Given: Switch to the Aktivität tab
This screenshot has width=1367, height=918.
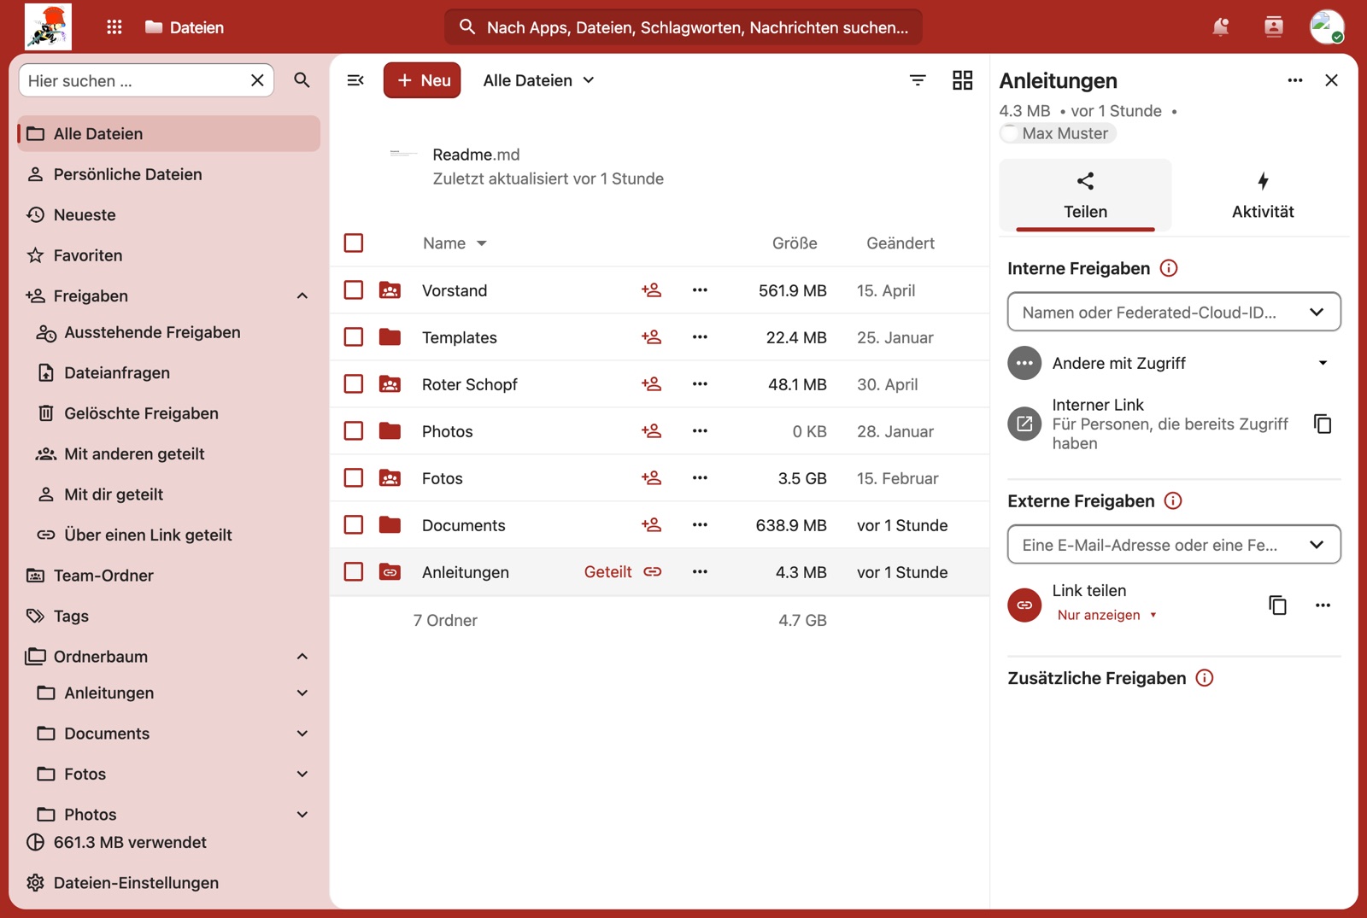Looking at the screenshot, I should (x=1263, y=196).
